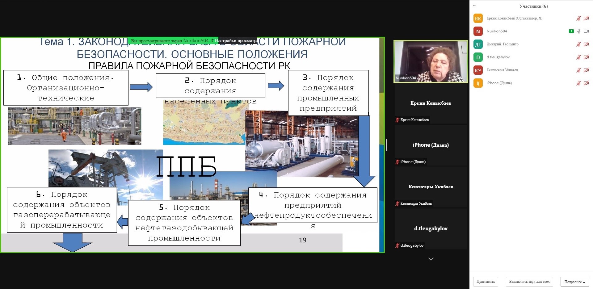Screen dimensions: 593x289
Task: Toggle own microphone in Еркин Конысбаев organizer row
Action: point(579,18)
